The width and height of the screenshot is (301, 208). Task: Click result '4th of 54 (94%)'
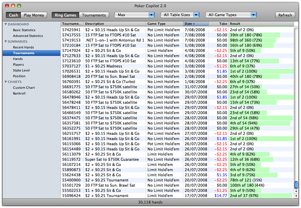click(x=244, y=123)
